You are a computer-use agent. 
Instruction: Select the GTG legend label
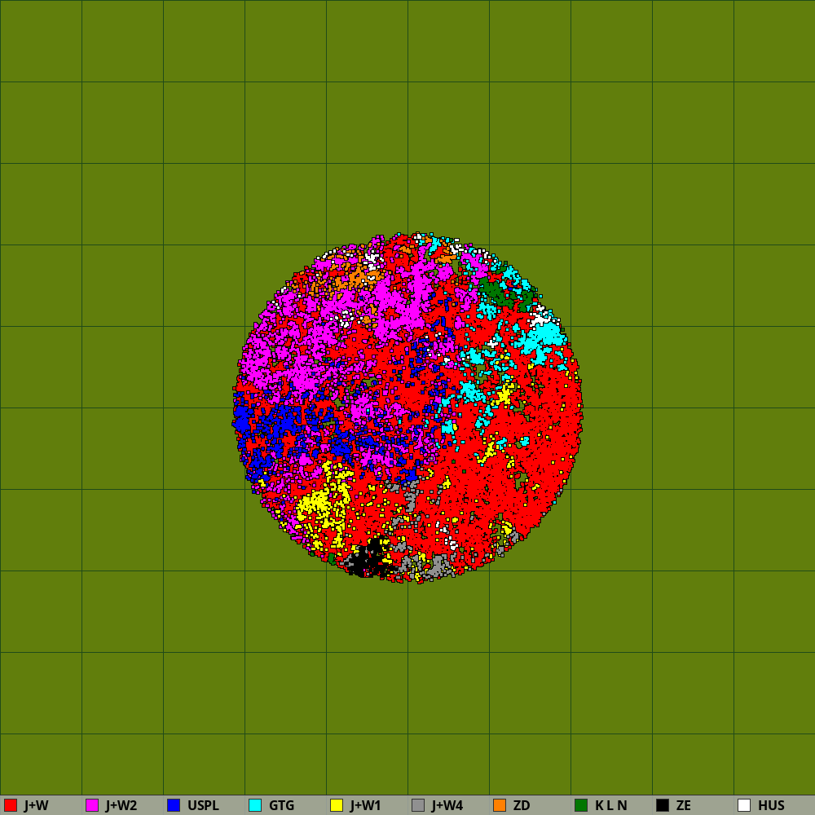[282, 805]
